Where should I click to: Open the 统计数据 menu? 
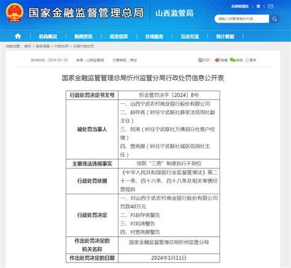click(x=225, y=36)
